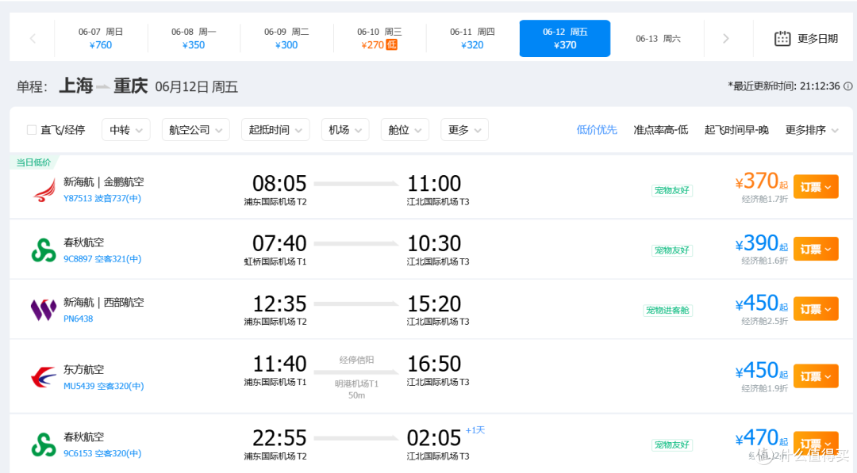Click the Spring Airlines logo for flight 9C8897
Screen dimensions: 857x473
pyautogui.click(x=44, y=250)
